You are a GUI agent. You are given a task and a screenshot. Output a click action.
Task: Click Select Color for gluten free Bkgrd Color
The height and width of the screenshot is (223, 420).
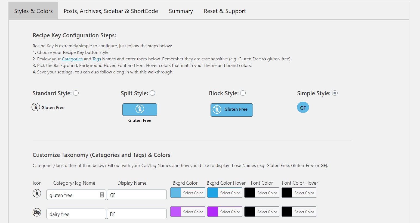point(193,193)
